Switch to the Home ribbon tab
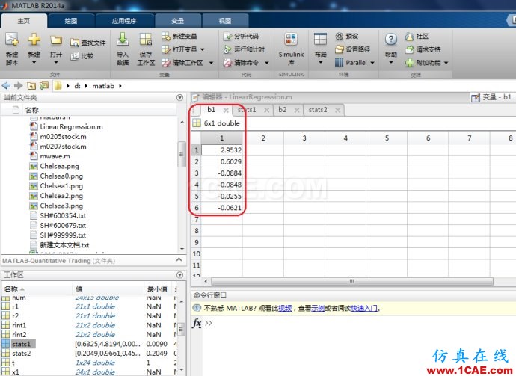The height and width of the screenshot is (376, 516). pyautogui.click(x=24, y=21)
